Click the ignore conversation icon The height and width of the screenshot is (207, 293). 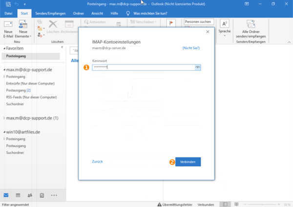[x=40, y=22]
